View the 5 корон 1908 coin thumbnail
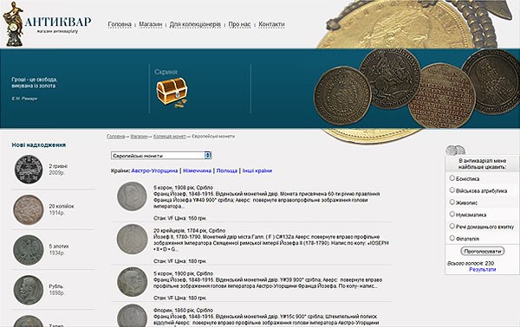 pos(132,196)
